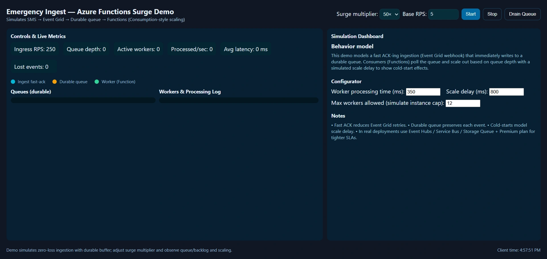Click the Max workers allowed field
The width and height of the screenshot is (547, 259).
click(463, 103)
